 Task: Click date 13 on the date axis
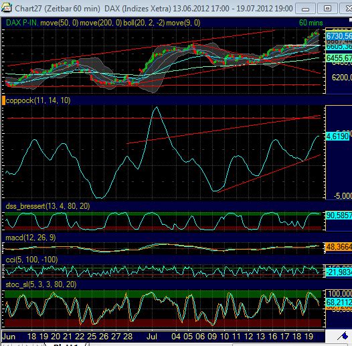(x=260, y=337)
